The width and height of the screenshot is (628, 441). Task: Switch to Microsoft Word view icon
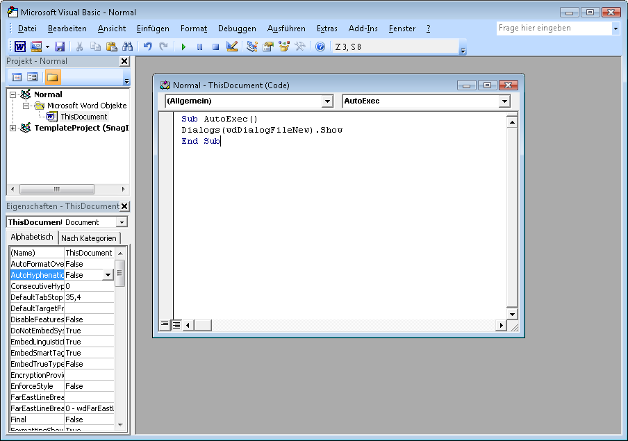click(20, 47)
